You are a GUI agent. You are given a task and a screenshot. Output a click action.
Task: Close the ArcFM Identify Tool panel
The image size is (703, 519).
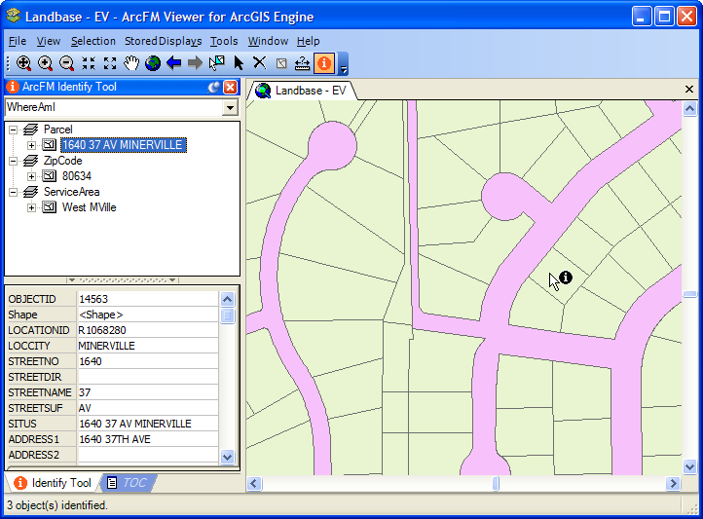pos(231,88)
